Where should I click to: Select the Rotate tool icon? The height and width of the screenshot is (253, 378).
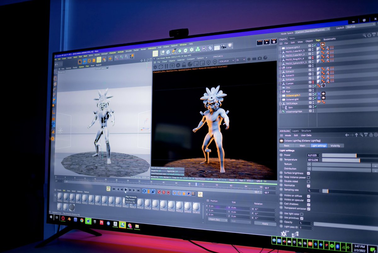pos(89,60)
